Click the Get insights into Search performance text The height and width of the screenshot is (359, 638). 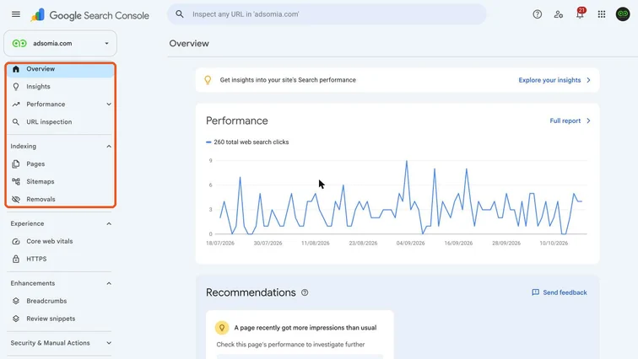(288, 80)
